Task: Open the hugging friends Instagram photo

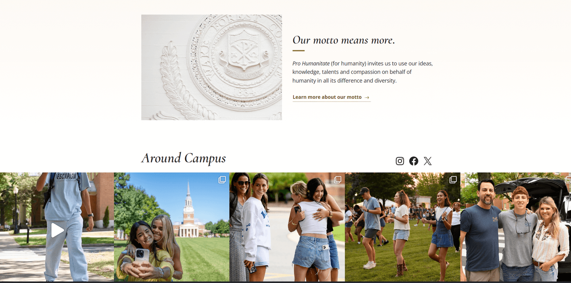Action: [287, 227]
